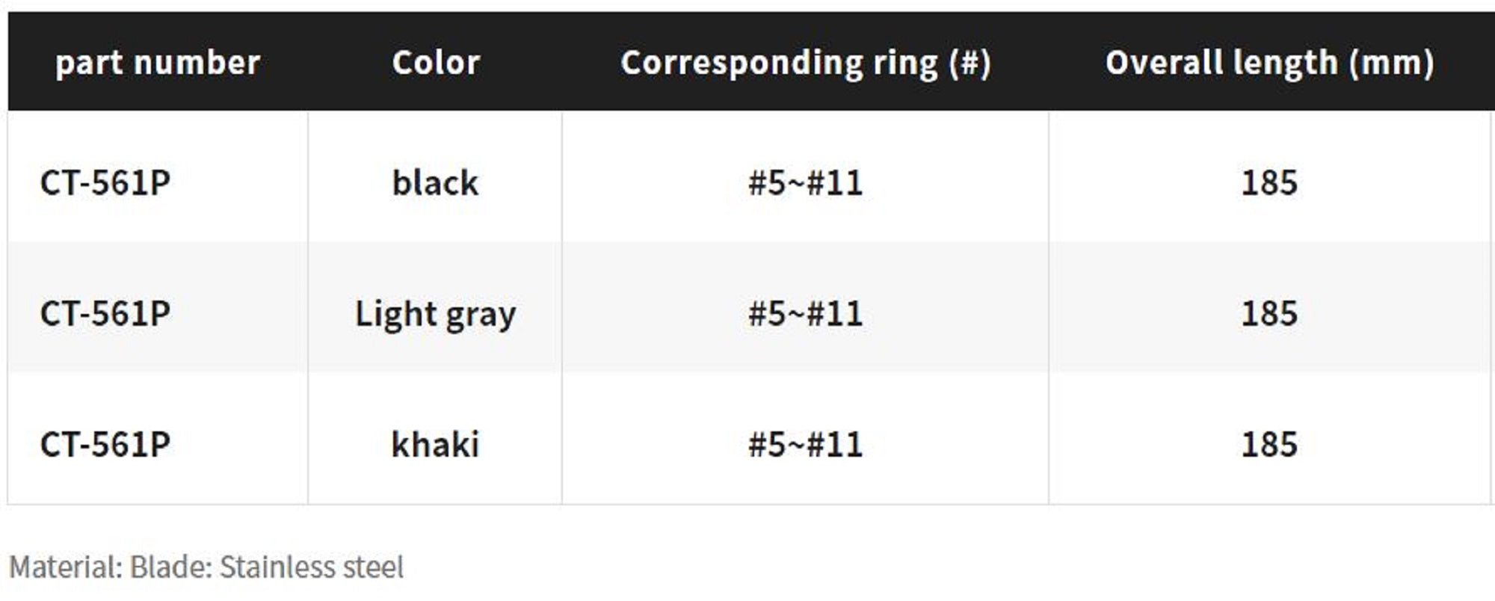Click the 'part number' column header
The width and height of the screenshot is (1495, 601).
point(158,63)
